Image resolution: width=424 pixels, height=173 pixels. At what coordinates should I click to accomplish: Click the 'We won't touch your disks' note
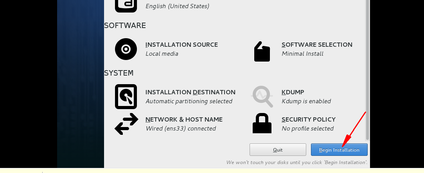(x=297, y=162)
